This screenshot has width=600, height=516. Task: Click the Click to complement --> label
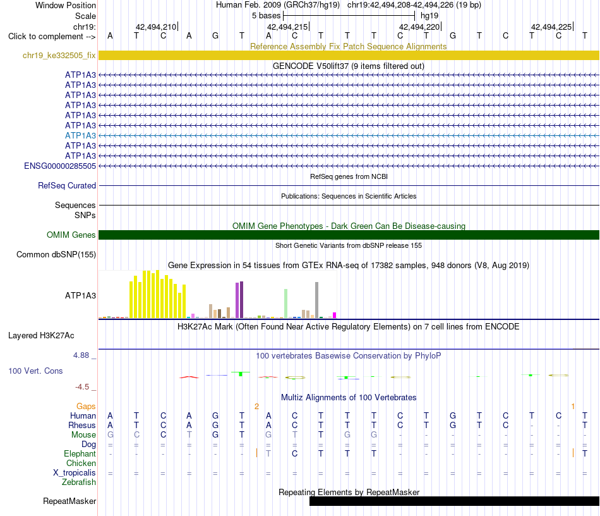click(x=52, y=37)
